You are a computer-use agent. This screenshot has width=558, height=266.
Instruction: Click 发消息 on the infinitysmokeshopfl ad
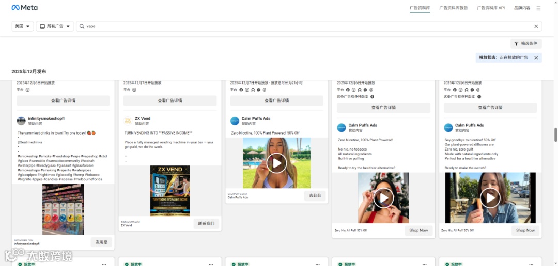(101, 242)
